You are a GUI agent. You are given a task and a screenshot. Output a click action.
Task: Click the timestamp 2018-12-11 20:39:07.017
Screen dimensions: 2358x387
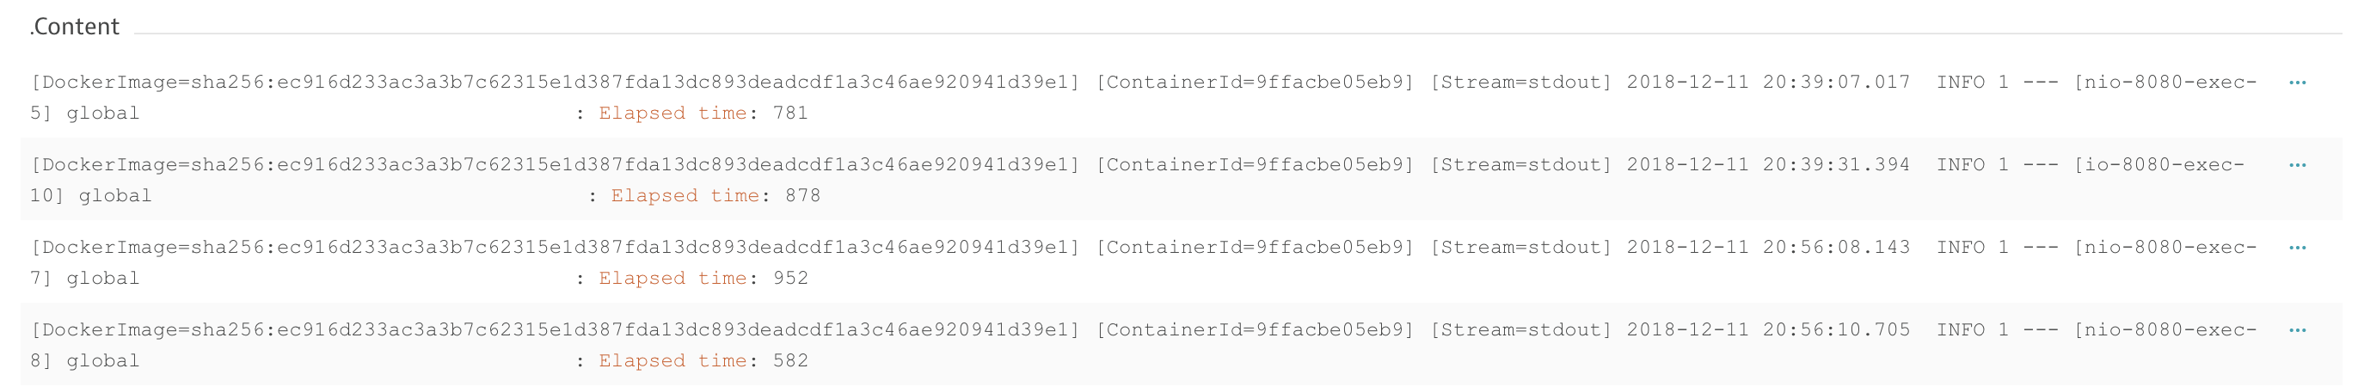pos(1767,83)
